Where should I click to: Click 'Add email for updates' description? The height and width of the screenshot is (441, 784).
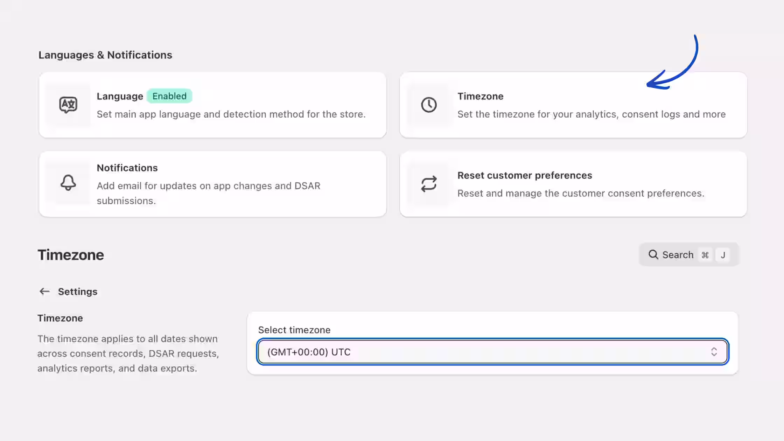(x=209, y=193)
